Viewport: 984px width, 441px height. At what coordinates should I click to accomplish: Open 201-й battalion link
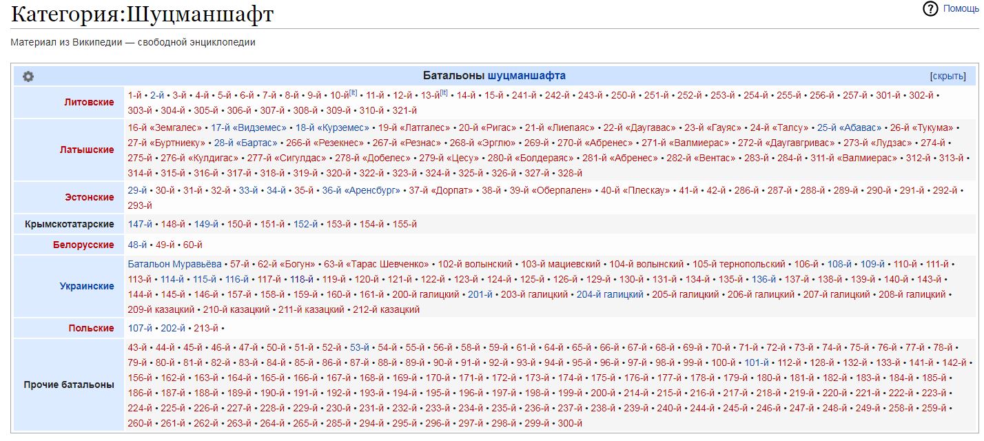tap(480, 294)
